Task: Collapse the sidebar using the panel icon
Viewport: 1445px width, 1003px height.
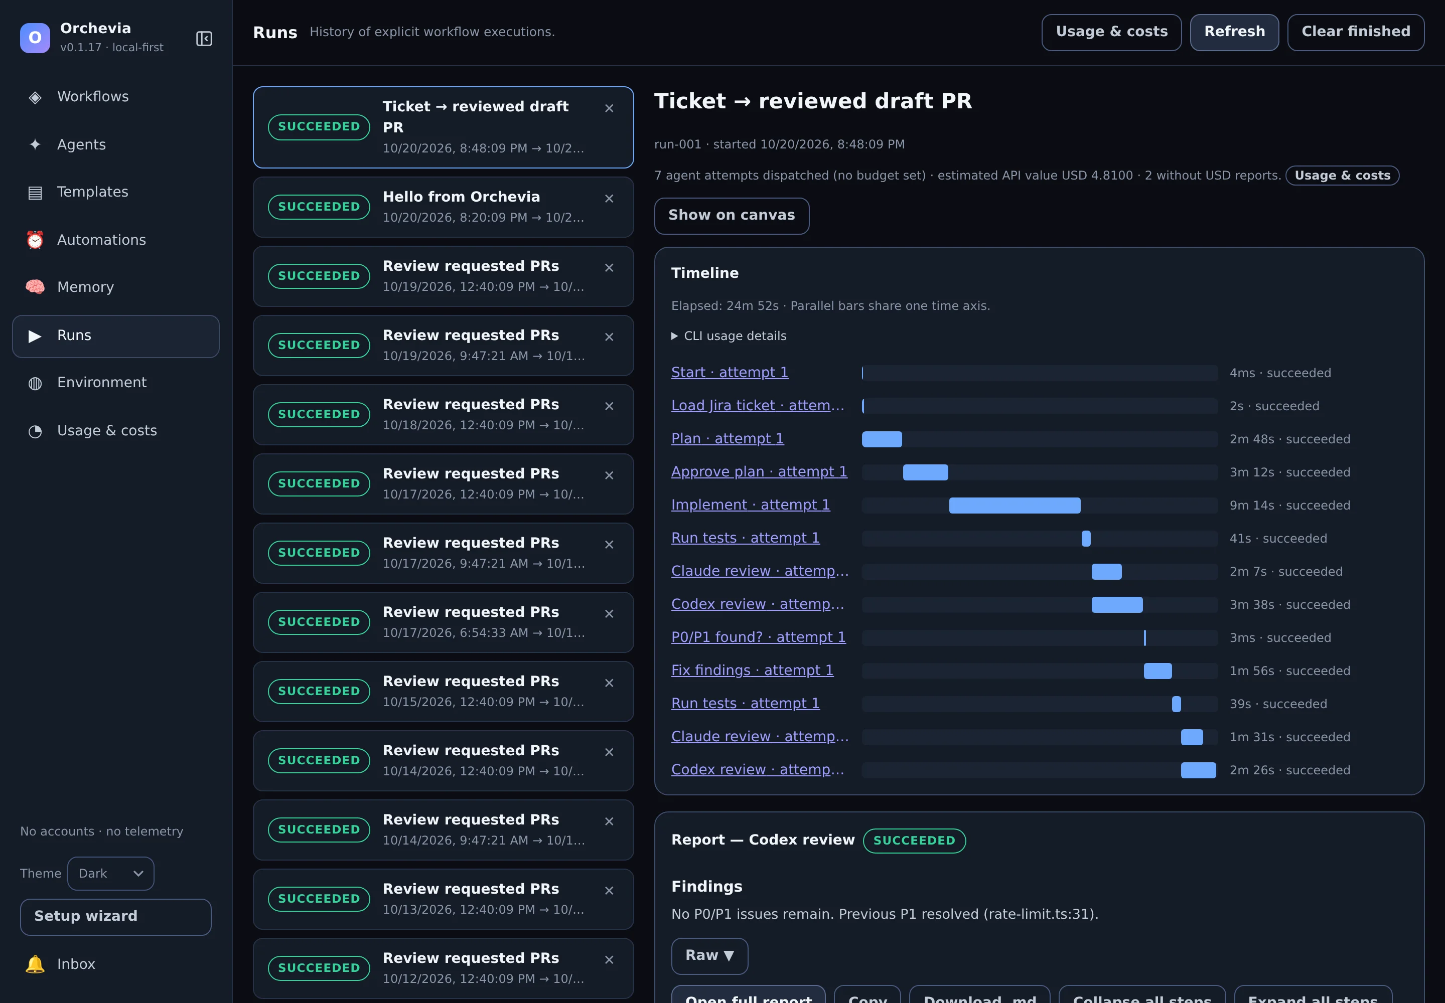Action: (204, 38)
